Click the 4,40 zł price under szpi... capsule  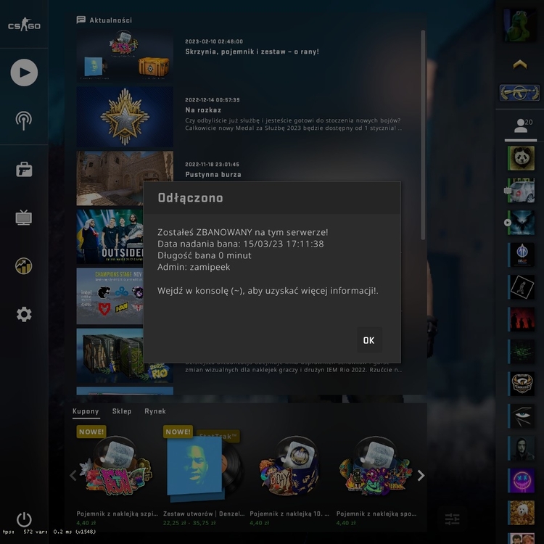point(86,523)
